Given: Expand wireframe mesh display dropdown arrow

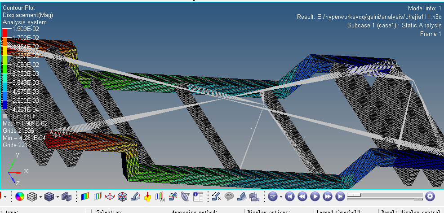Looking at the screenshot, I should 41,197.
